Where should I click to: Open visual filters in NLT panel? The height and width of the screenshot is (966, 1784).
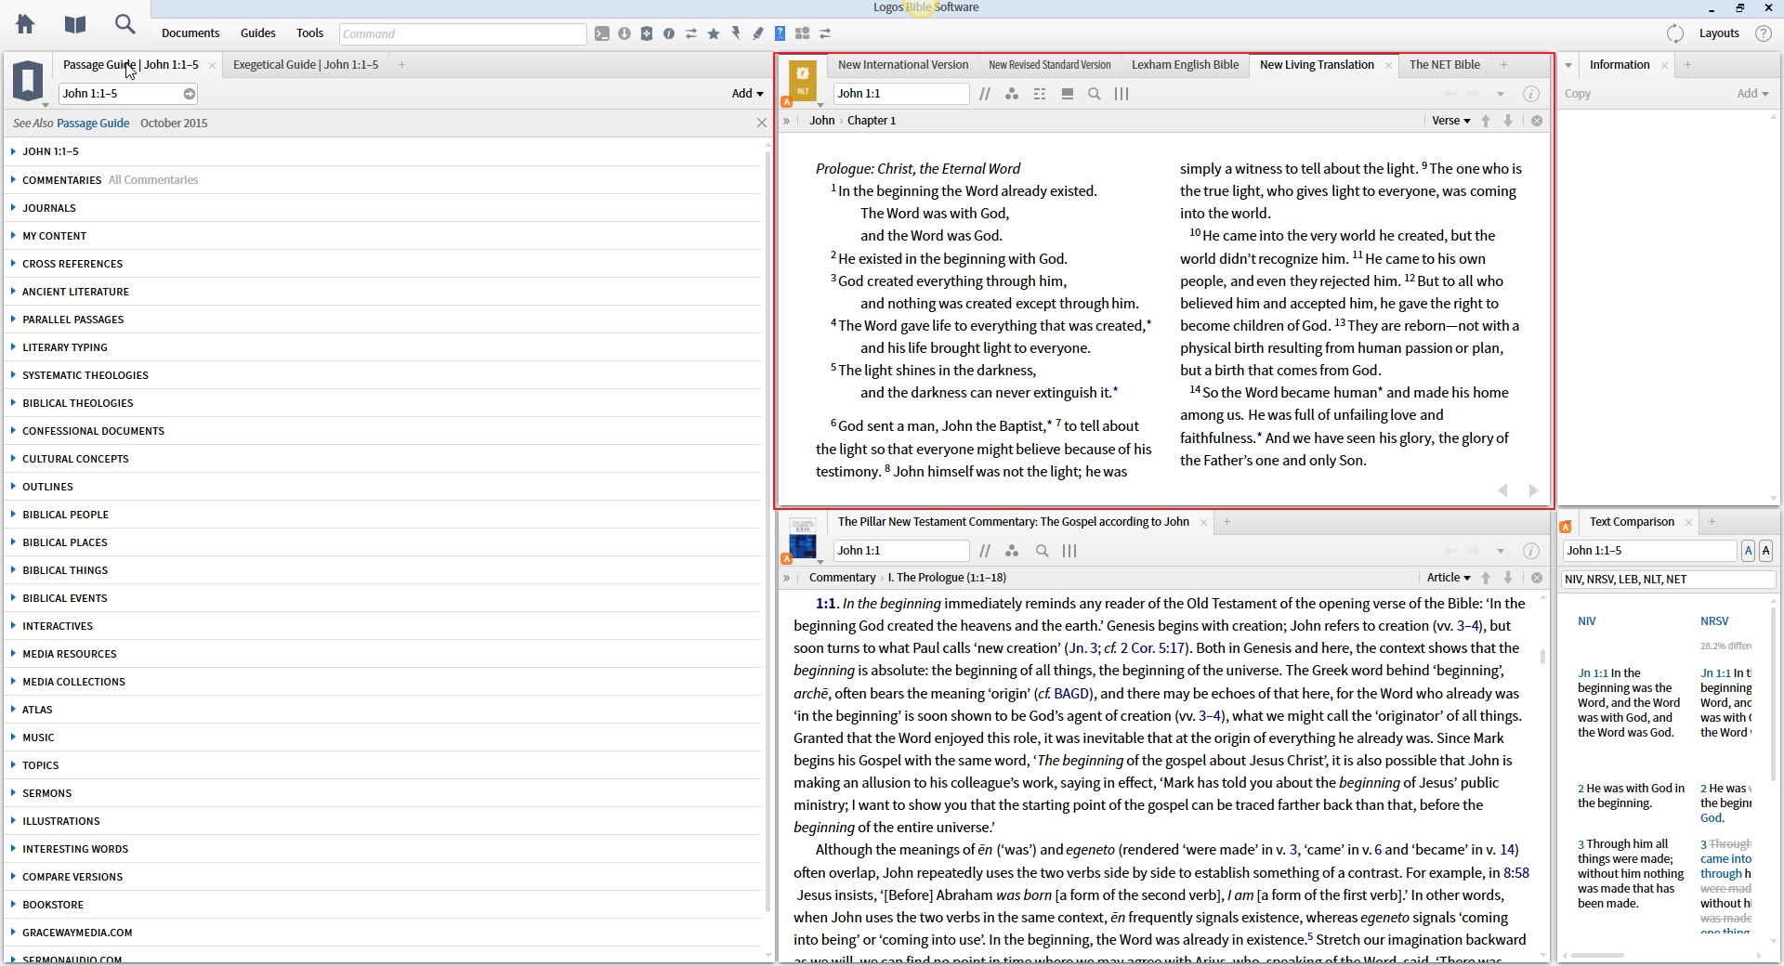1012,94
